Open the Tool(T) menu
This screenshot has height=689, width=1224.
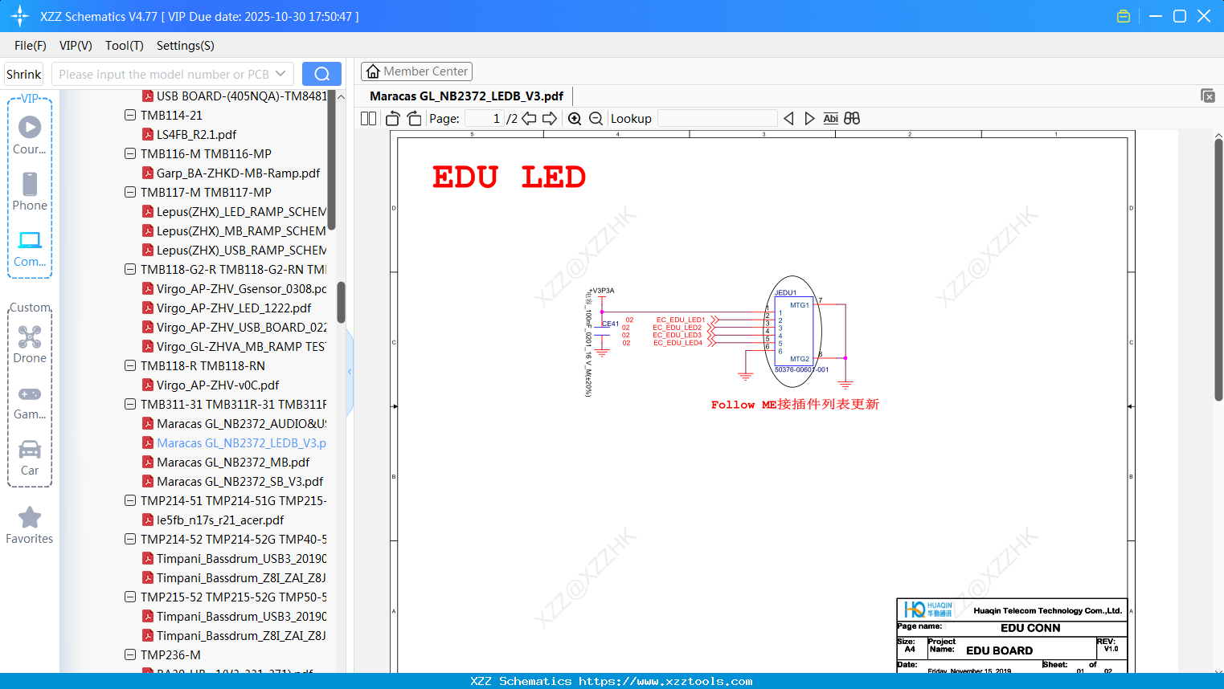[x=125, y=46]
